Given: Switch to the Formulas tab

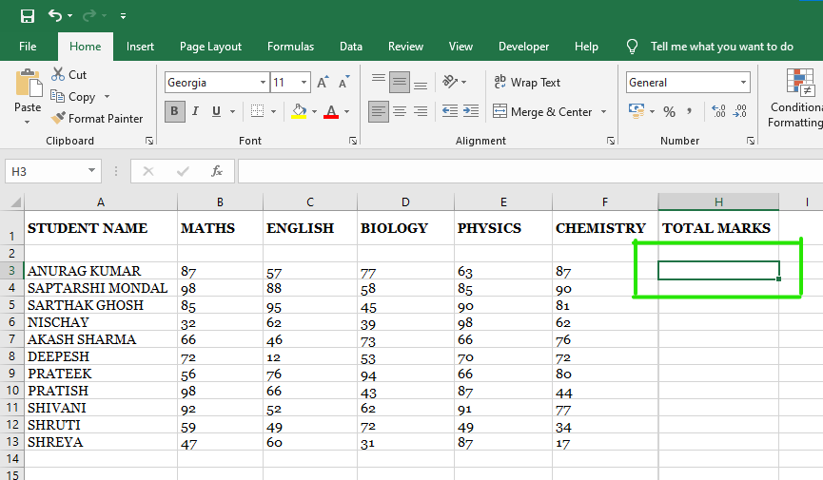Looking at the screenshot, I should tap(290, 47).
